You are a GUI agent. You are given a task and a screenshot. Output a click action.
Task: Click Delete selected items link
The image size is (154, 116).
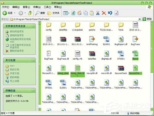pos(17,51)
